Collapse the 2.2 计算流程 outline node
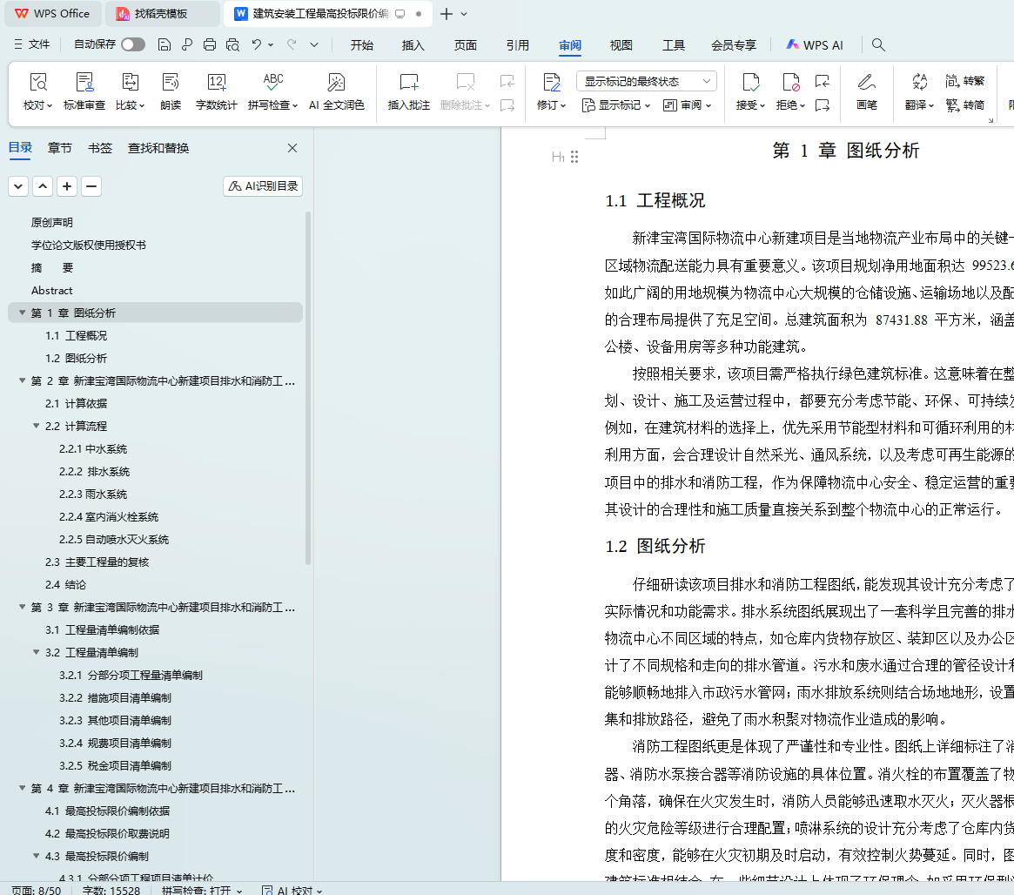Viewport: 1014px width, 895px height. coord(37,426)
